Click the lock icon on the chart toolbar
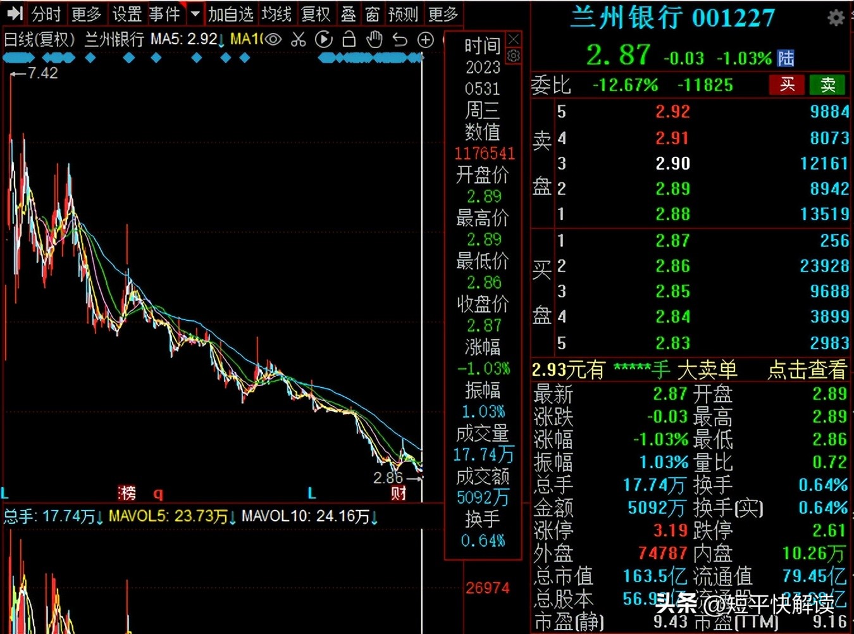854x634 pixels. [x=349, y=39]
